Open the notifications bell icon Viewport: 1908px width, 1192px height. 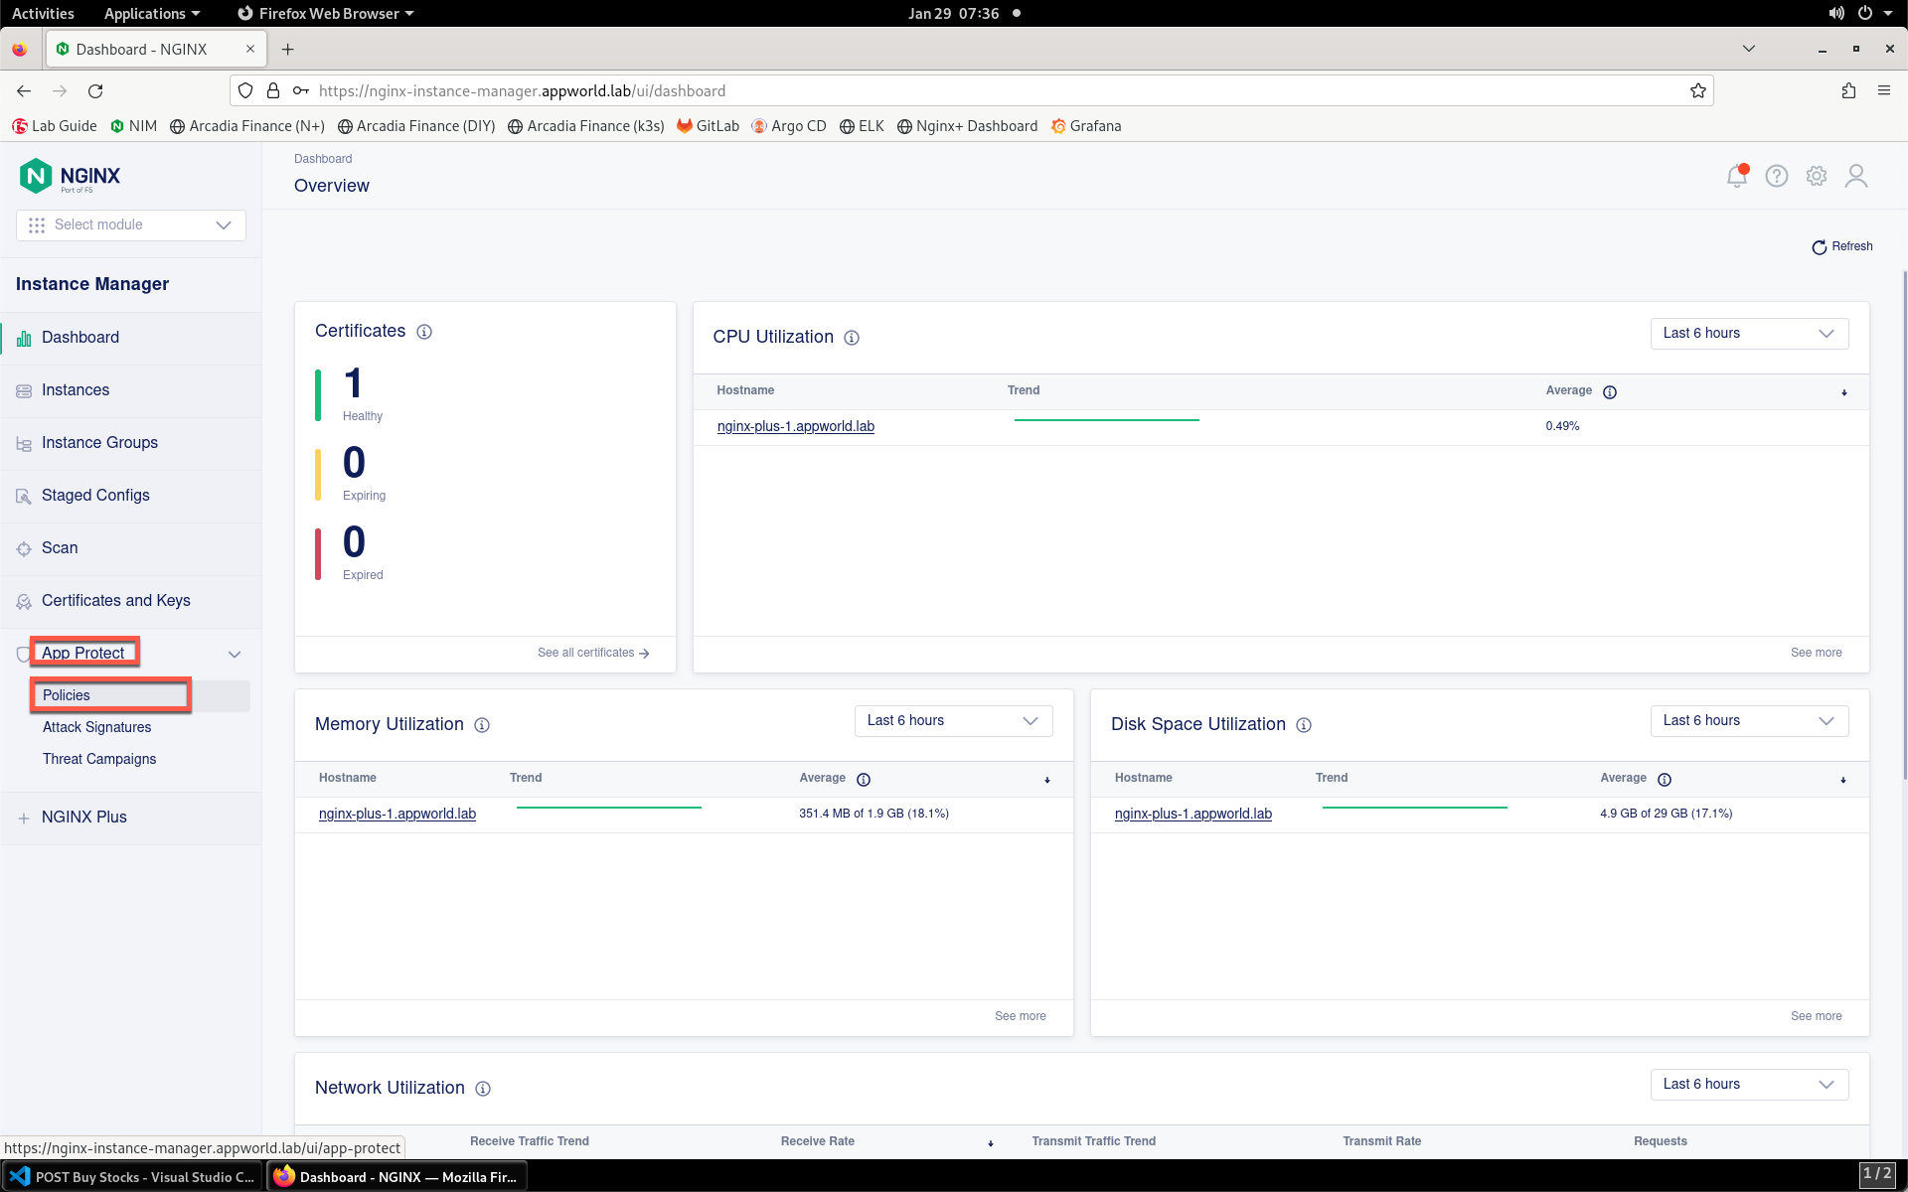point(1737,176)
